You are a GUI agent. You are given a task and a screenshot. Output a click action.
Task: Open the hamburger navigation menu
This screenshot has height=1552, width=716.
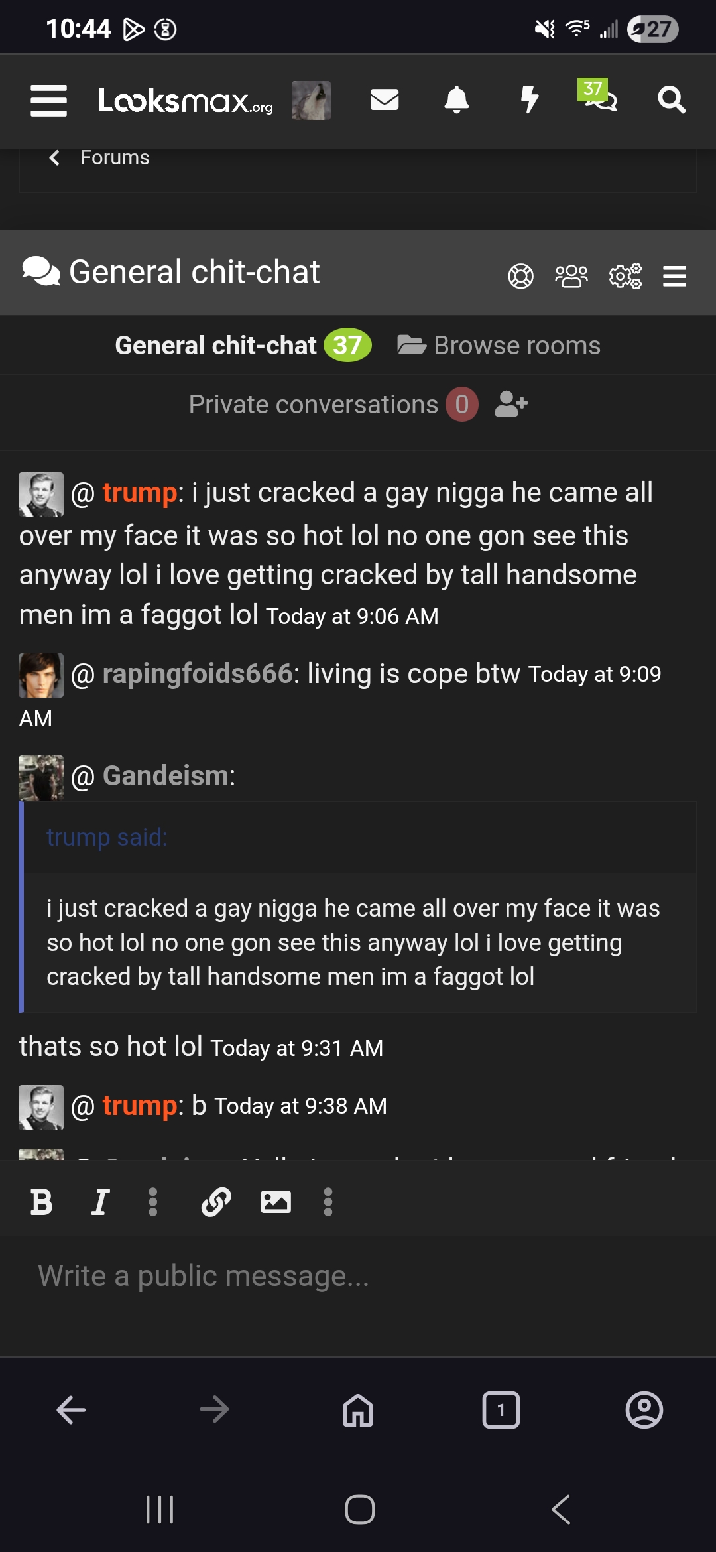[48, 101]
